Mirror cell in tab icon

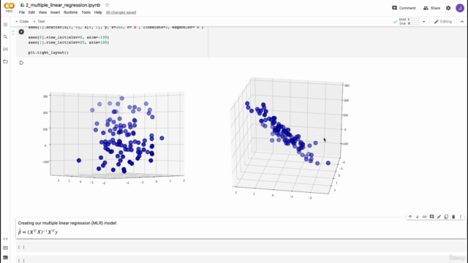coord(446,217)
